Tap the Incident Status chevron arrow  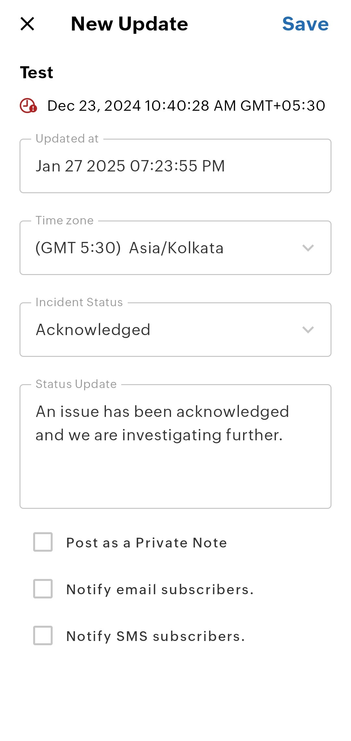[308, 330]
